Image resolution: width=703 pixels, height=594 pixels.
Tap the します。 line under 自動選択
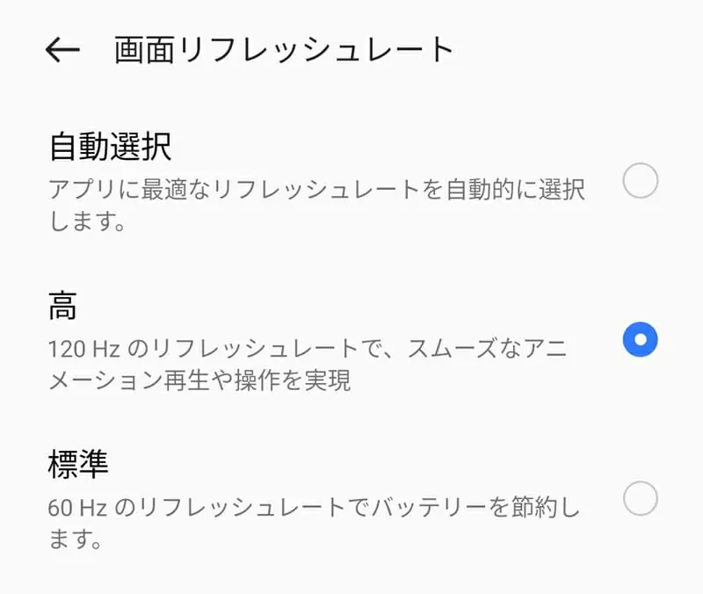pos(85,221)
